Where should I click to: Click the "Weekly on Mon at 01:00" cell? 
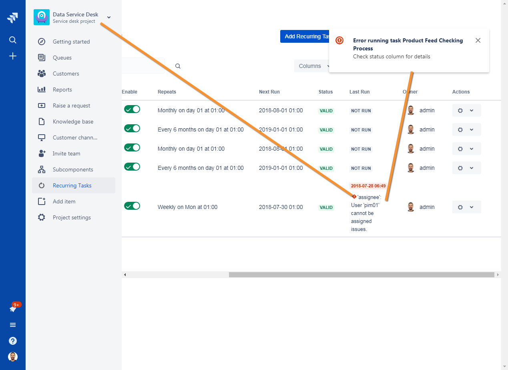coord(187,207)
